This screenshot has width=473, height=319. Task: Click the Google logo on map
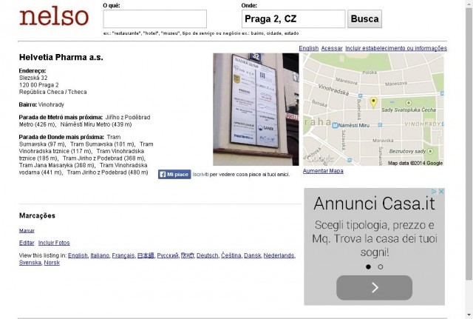[320, 159]
